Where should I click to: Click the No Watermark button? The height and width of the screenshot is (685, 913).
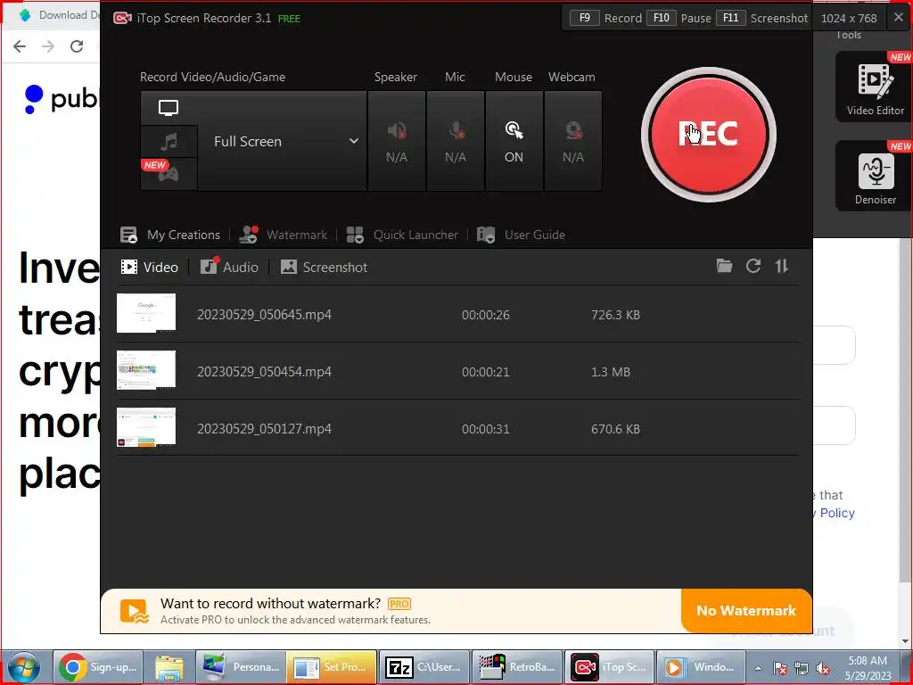coord(746,610)
